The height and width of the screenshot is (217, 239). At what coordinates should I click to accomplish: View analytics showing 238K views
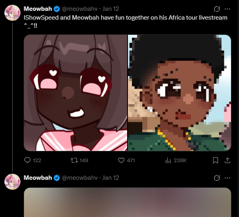(176, 160)
